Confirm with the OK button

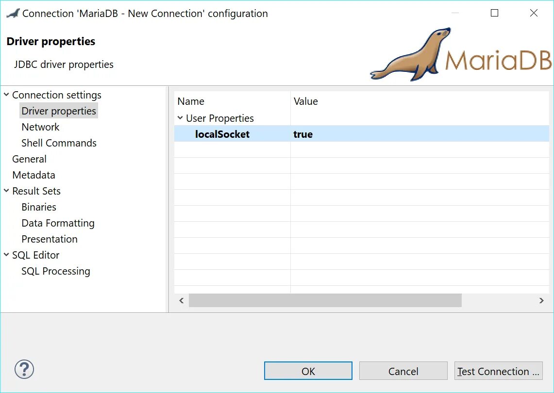point(308,371)
